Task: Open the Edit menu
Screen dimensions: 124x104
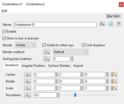Action: pyautogui.click(x=4, y=11)
